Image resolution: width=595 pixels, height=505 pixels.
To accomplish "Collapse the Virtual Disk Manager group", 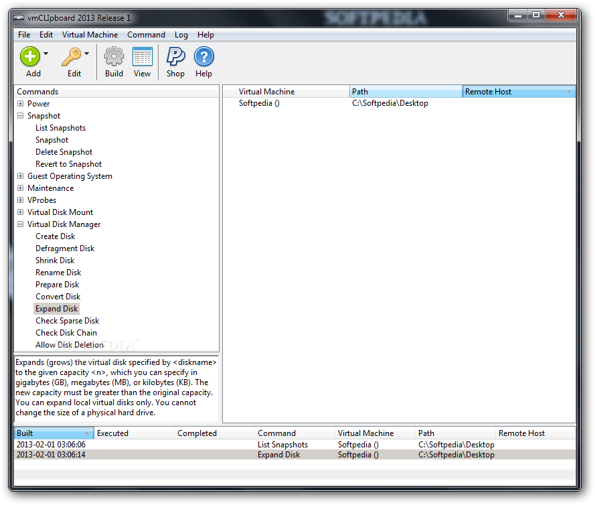I will point(21,224).
